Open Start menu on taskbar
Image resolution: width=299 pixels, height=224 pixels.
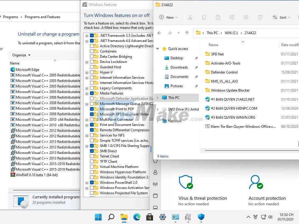[98, 217]
